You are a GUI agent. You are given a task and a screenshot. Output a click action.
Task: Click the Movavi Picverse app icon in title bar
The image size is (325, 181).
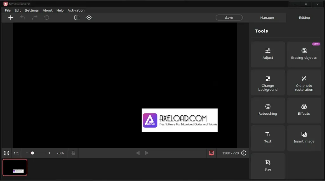pos(6,4)
